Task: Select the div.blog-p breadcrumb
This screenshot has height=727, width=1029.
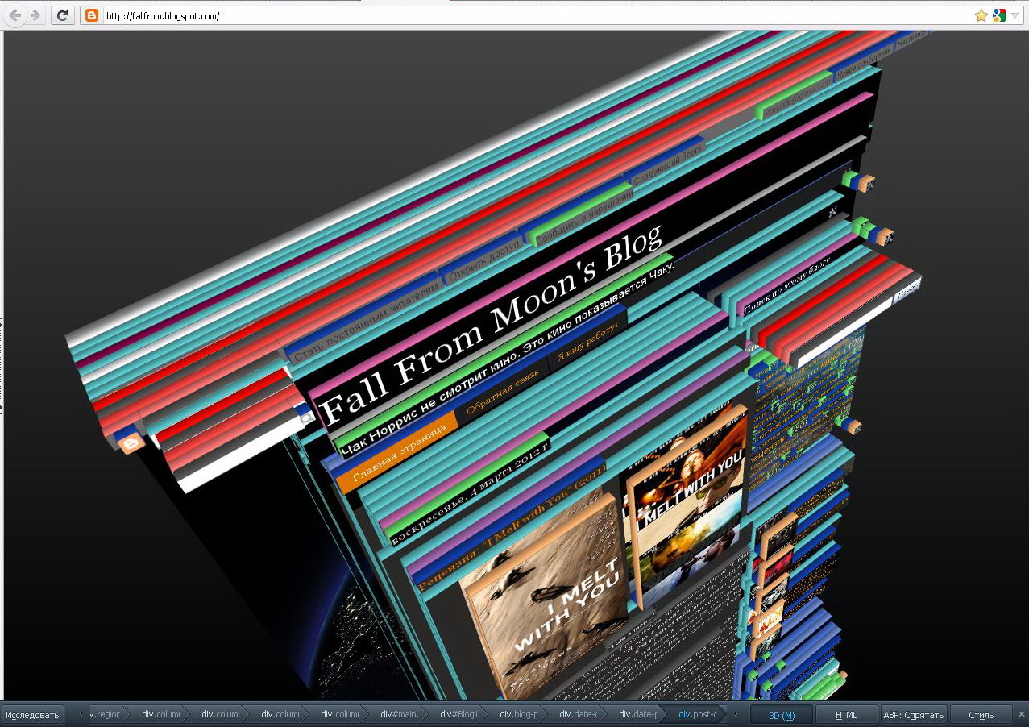Action: (519, 714)
